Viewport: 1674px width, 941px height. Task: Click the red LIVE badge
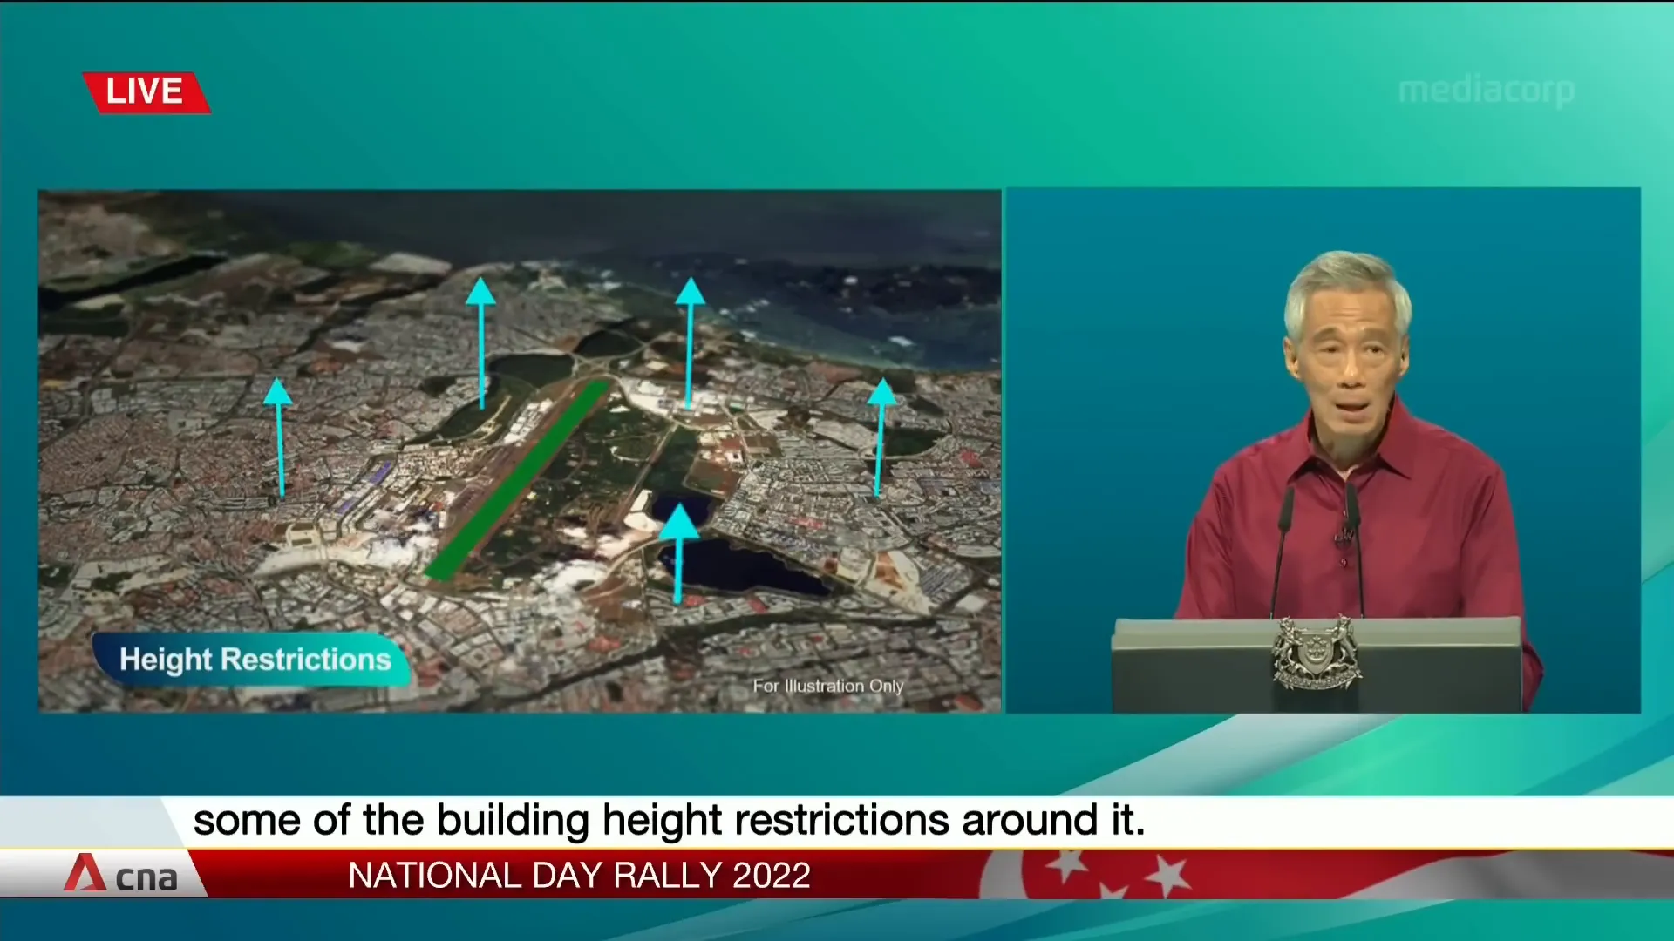146,92
